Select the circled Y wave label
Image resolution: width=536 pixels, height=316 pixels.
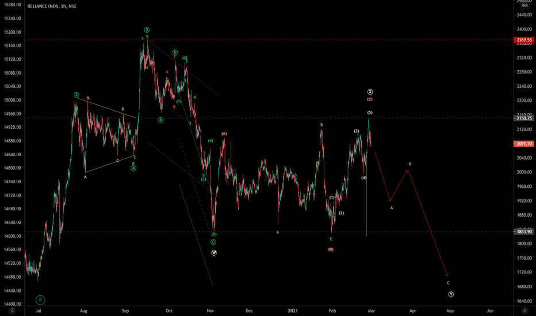451,294
